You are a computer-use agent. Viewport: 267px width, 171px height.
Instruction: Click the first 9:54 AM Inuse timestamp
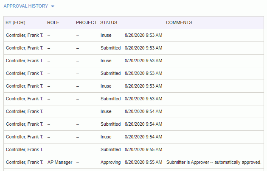pyautogui.click(x=143, y=112)
